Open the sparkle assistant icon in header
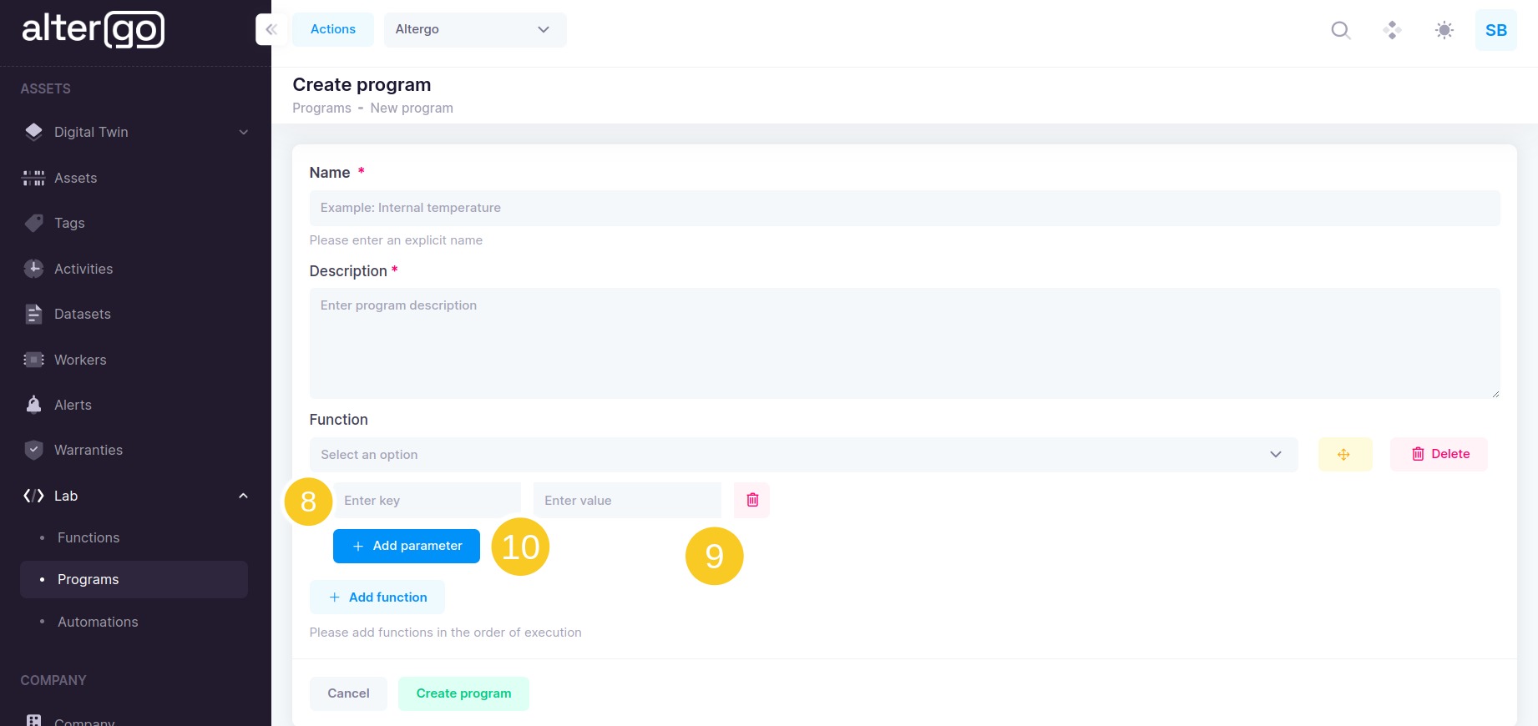Screen dimensions: 1538x726 [x=1392, y=30]
